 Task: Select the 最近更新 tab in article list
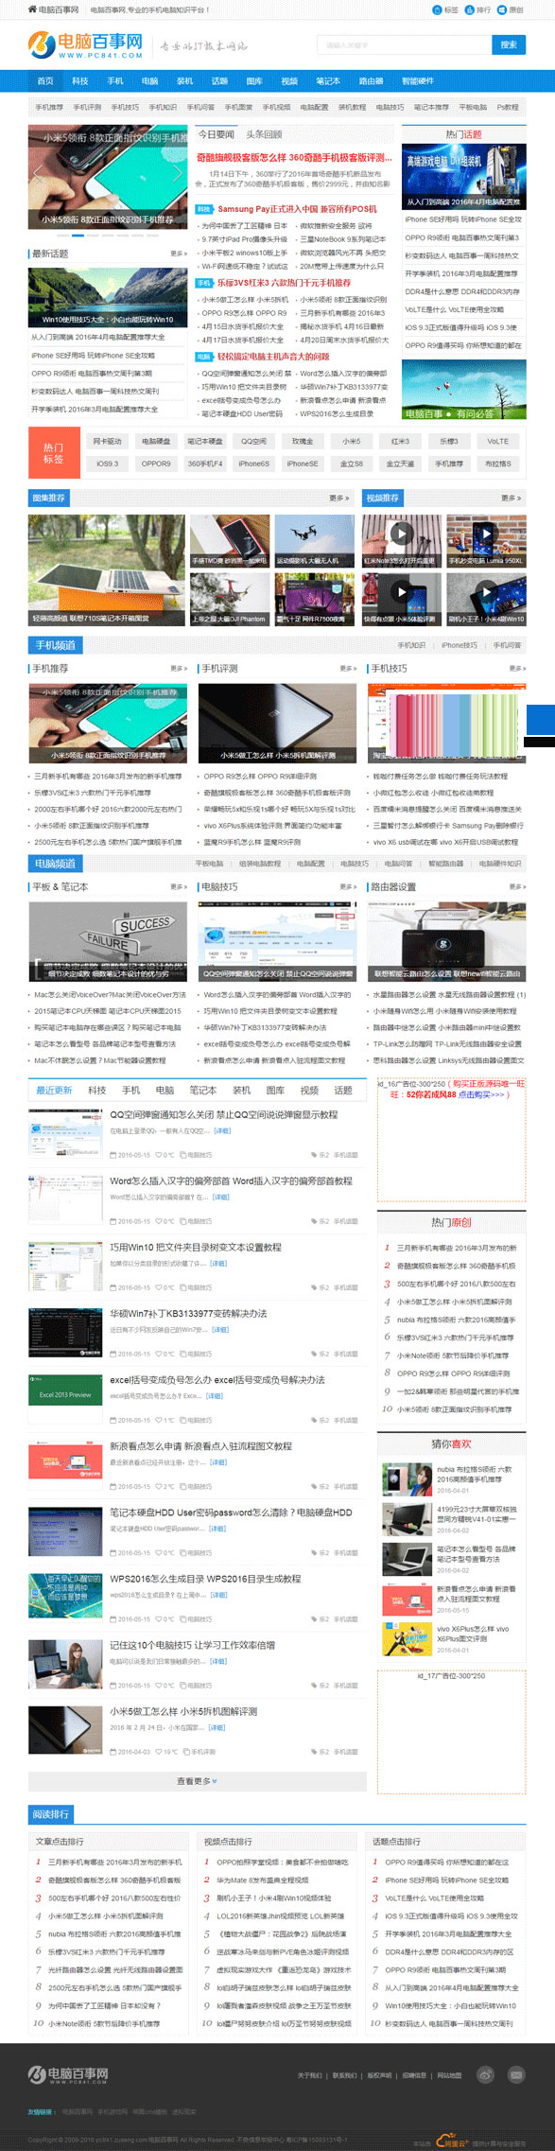(54, 1091)
